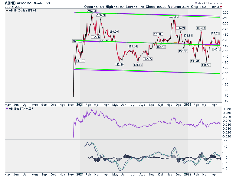Click the May label at the start of the bottom axis
The width and height of the screenshot is (236, 177).
pos(8,175)
